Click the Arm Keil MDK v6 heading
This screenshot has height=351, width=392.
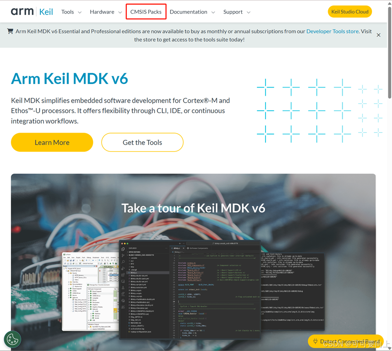(x=69, y=79)
